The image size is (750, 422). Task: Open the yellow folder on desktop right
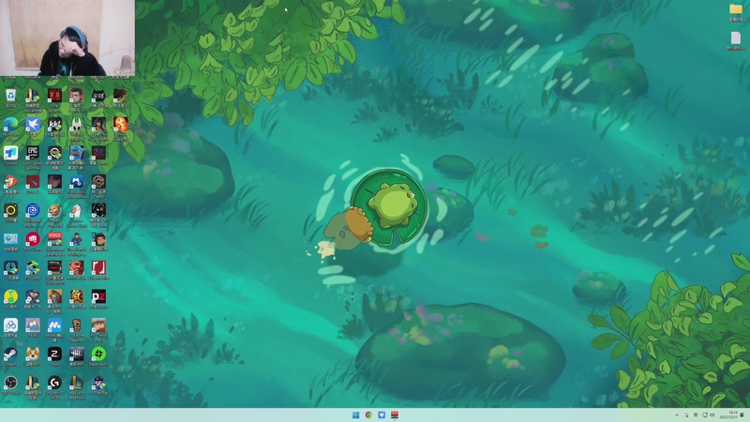pyautogui.click(x=736, y=11)
